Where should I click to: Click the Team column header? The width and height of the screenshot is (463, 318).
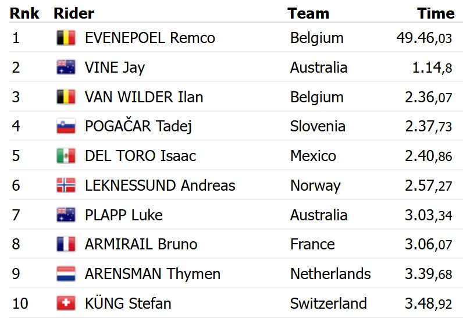tap(308, 13)
